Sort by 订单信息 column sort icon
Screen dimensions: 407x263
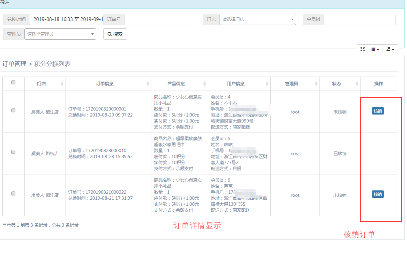click(148, 84)
